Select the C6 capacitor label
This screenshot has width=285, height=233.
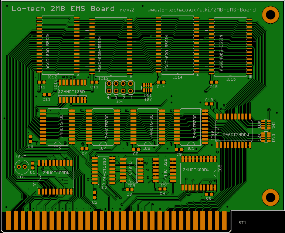[x=31, y=146]
